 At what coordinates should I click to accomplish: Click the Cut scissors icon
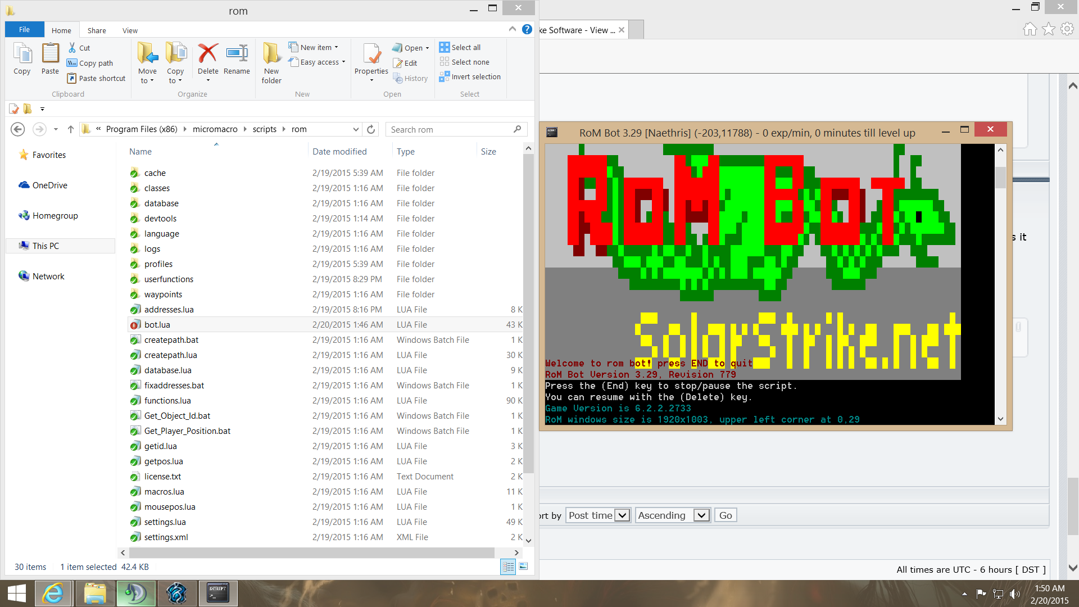coord(72,48)
